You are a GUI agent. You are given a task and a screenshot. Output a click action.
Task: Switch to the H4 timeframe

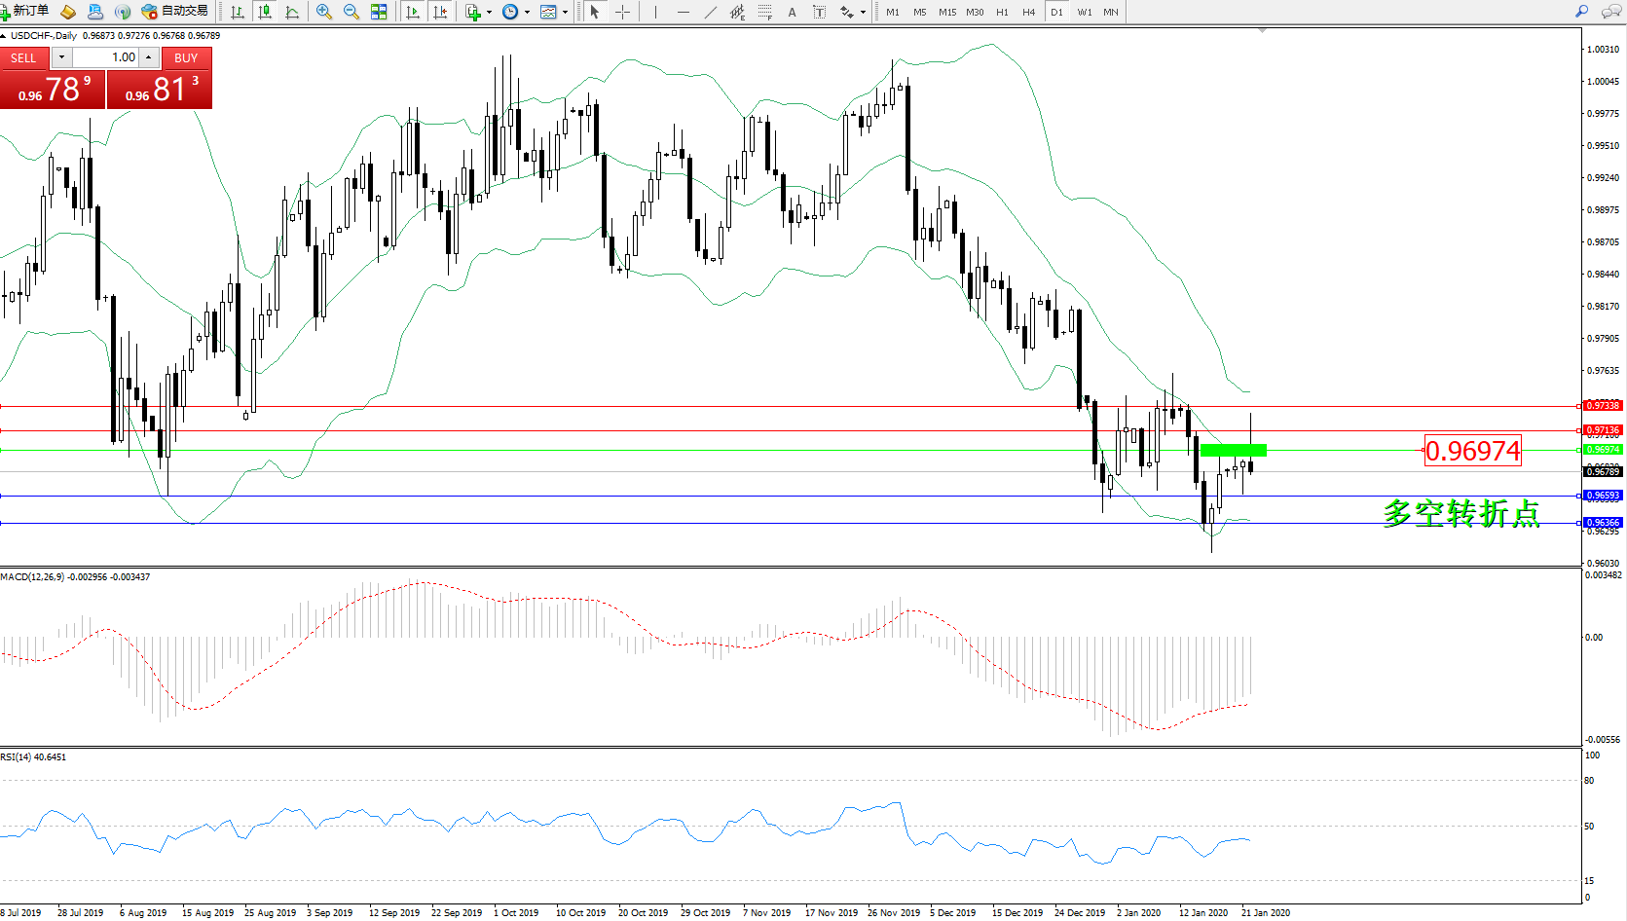[1029, 12]
